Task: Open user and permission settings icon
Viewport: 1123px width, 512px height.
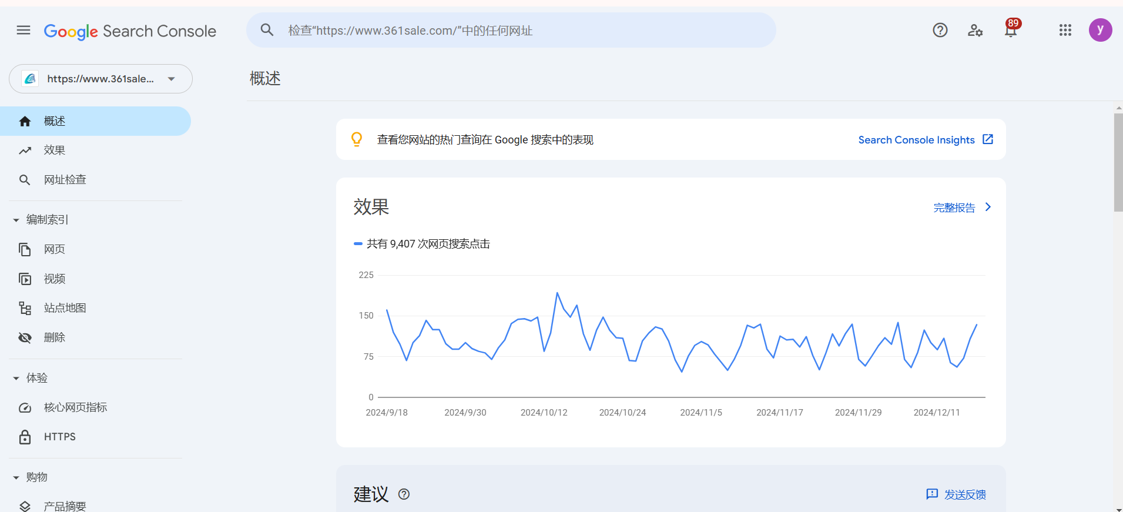Action: click(x=975, y=30)
